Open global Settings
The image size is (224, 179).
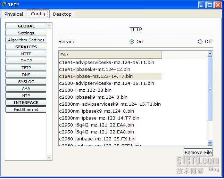[x=26, y=33]
